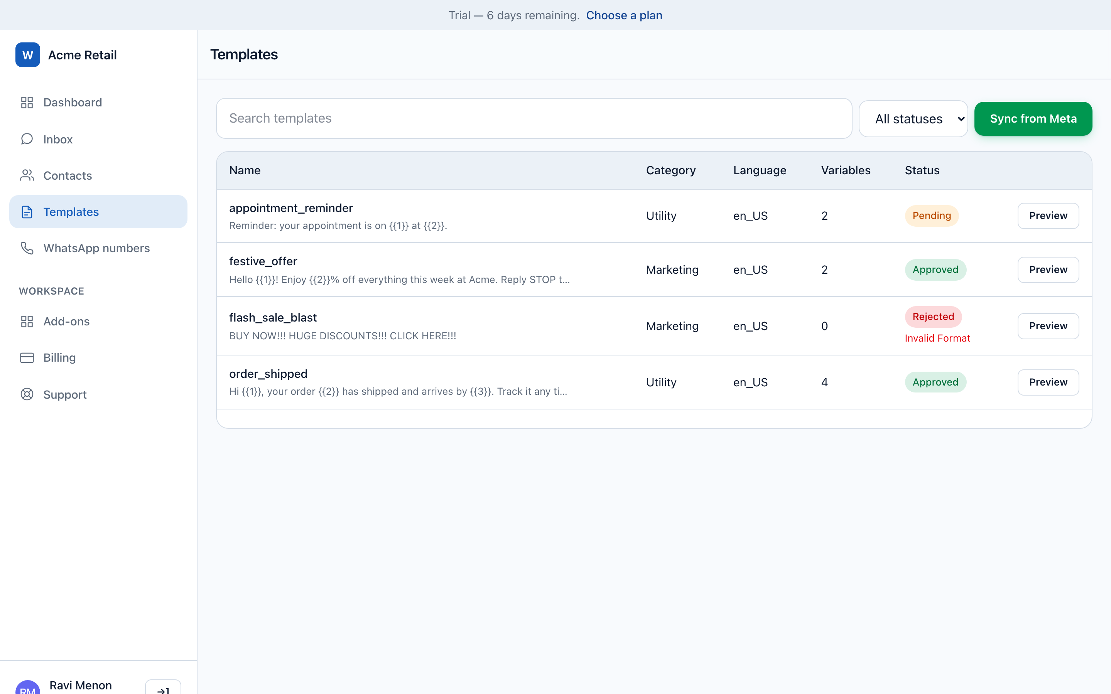
Task: Follow the Choose a plan link
Action: click(624, 15)
